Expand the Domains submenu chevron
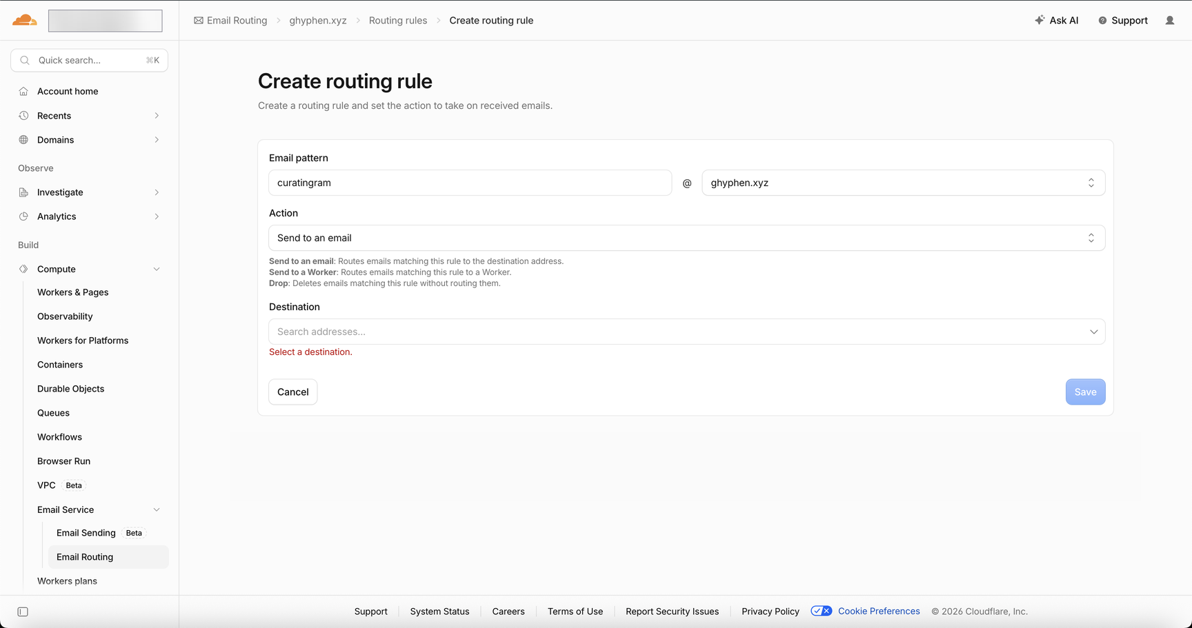1192x628 pixels. (157, 140)
